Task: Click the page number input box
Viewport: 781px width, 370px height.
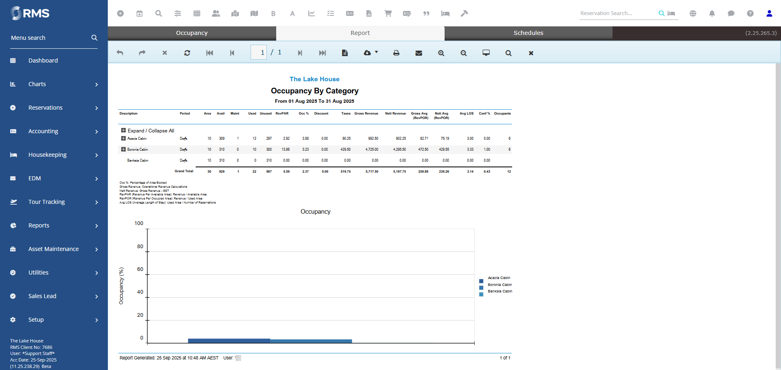Action: [x=259, y=52]
